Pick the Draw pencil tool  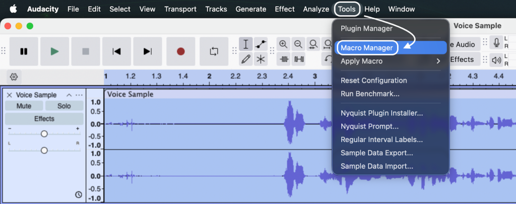pyautogui.click(x=246, y=59)
